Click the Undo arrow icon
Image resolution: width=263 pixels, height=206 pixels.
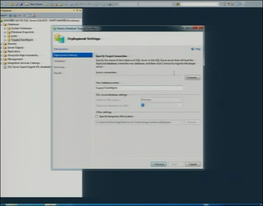coord(82,4)
